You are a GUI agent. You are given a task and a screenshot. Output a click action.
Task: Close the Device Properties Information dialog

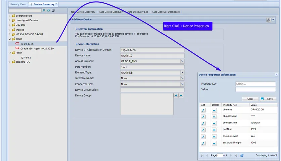(276, 75)
